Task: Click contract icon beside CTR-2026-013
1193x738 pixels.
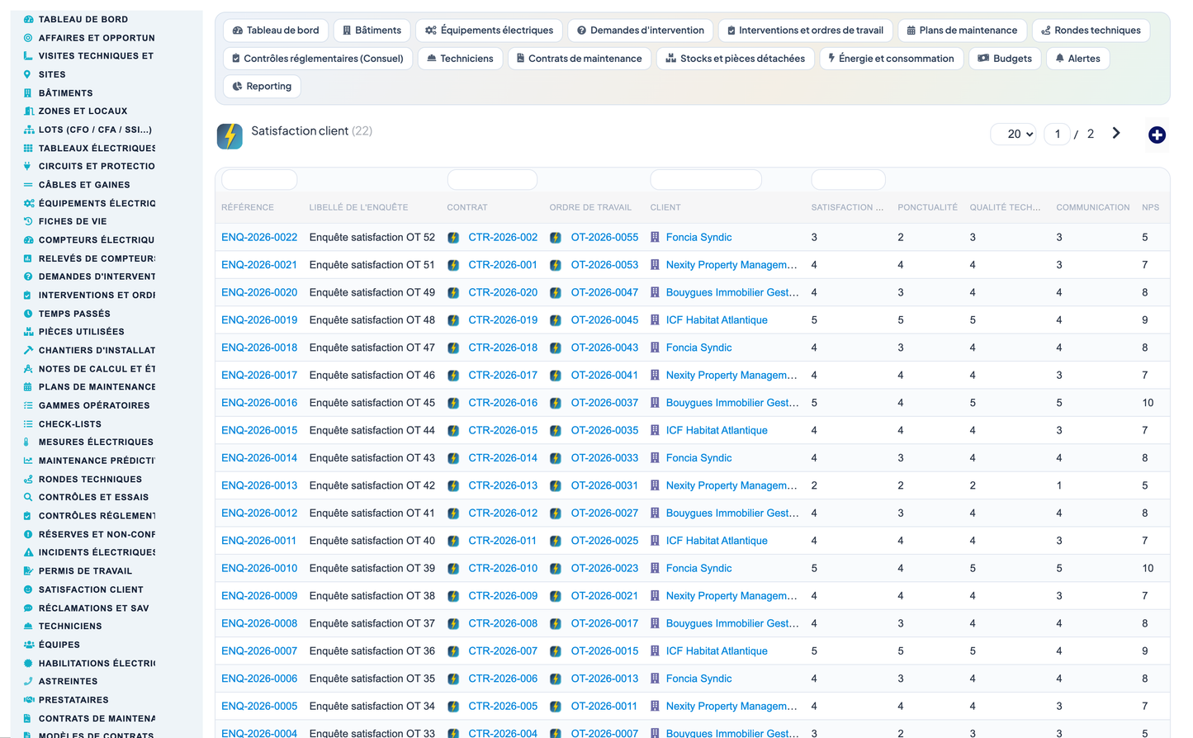Action: pyautogui.click(x=453, y=485)
